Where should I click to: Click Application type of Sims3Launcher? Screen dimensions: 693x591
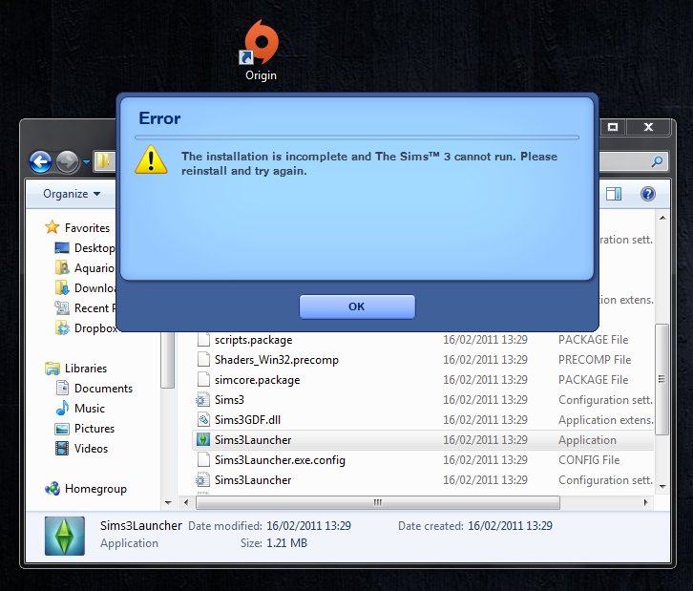tap(587, 440)
